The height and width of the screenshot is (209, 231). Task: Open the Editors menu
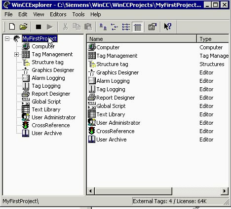click(x=58, y=14)
